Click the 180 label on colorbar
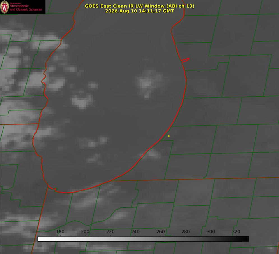Viewport: 279px width, 254px height. (60, 232)
